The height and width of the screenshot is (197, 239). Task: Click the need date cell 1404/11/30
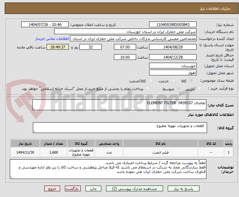[x=25, y=152]
